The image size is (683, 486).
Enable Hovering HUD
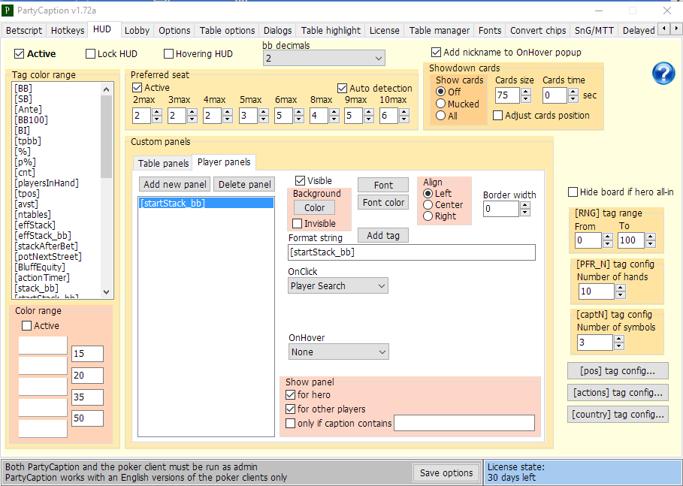pyautogui.click(x=168, y=53)
